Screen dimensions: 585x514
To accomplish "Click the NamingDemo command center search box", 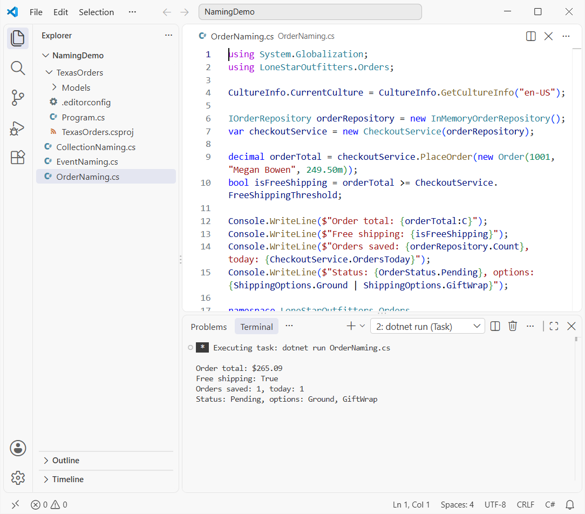I will pyautogui.click(x=310, y=12).
